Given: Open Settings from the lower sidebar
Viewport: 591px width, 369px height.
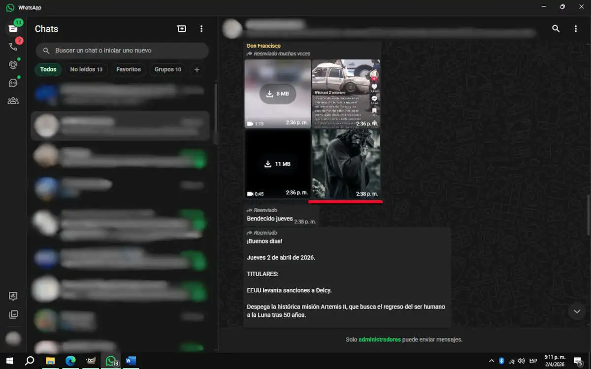Looking at the screenshot, I should [x=13, y=296].
